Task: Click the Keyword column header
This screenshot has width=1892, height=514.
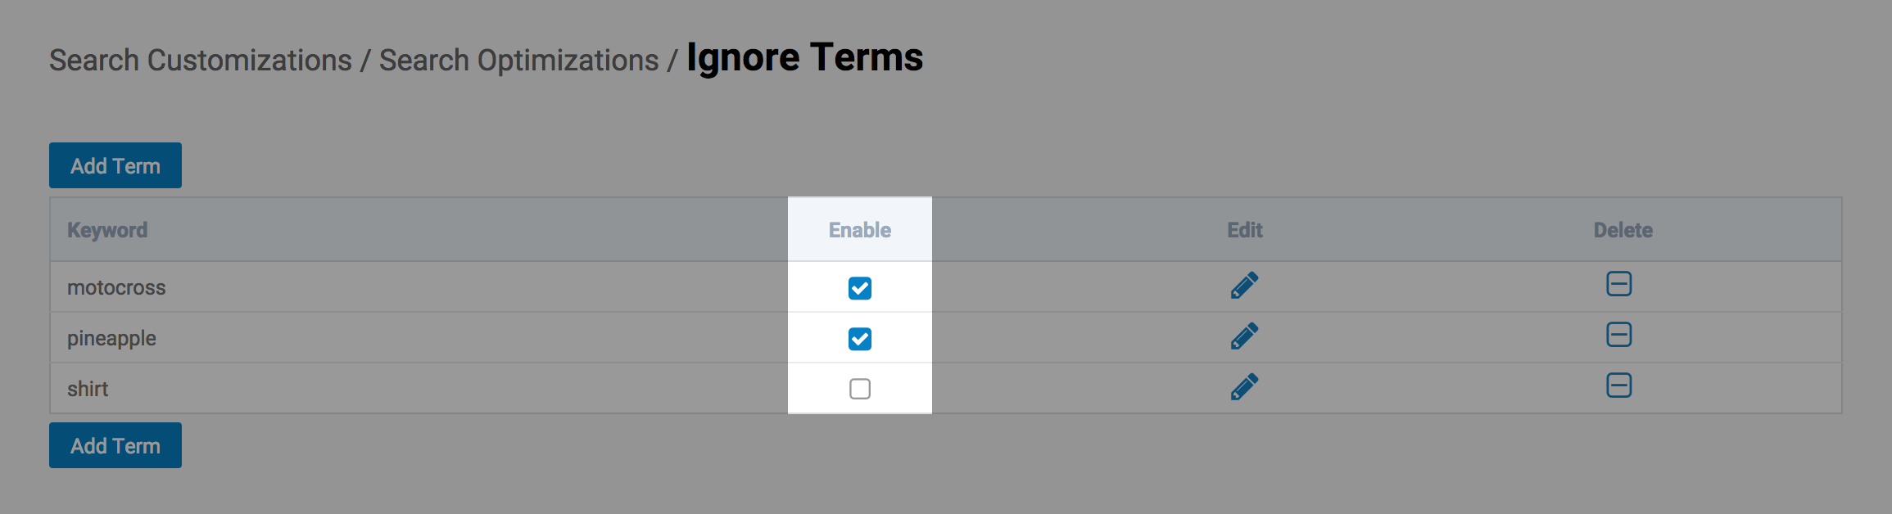Action: coord(107,230)
